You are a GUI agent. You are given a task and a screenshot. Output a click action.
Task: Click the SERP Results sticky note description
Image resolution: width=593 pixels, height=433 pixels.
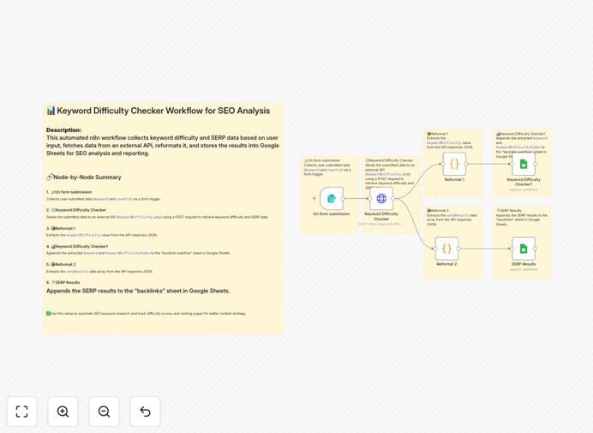click(x=521, y=218)
